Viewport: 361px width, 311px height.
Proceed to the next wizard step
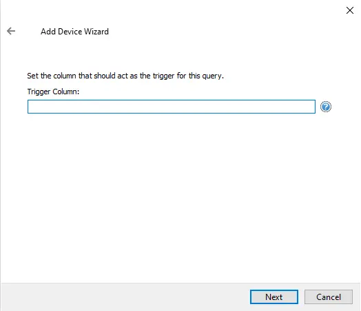274,297
